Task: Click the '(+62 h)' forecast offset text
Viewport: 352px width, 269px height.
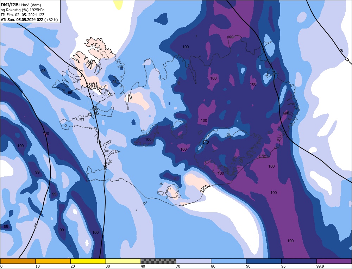Action: pos(51,20)
